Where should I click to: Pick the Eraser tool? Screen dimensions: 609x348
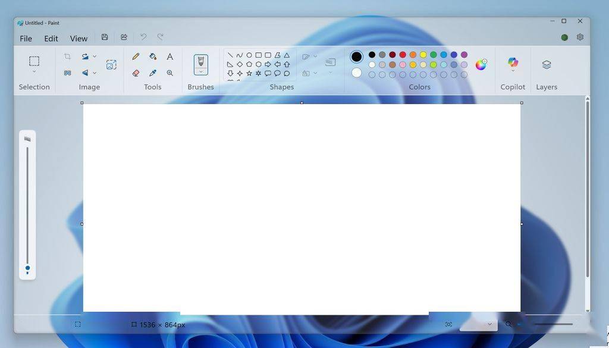(135, 73)
